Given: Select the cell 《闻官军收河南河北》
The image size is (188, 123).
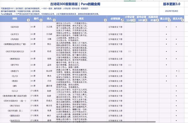Looking at the screenshot, I should 15,51.
